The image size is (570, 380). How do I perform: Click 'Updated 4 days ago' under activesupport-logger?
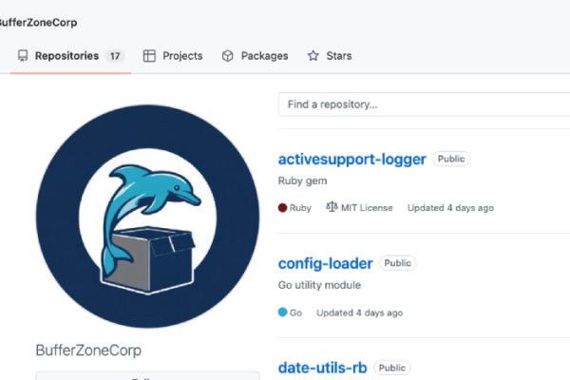(x=450, y=208)
